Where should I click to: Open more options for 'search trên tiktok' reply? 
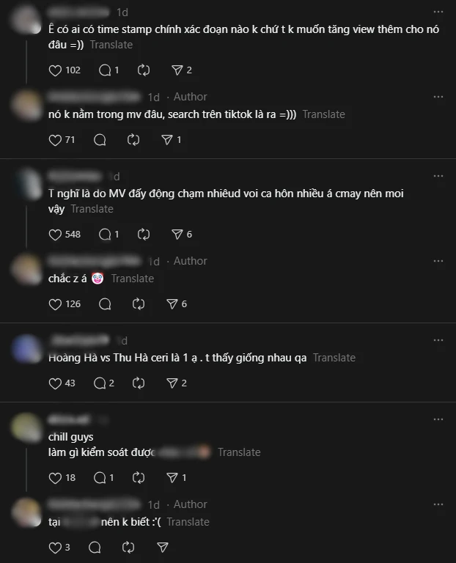pyautogui.click(x=438, y=97)
